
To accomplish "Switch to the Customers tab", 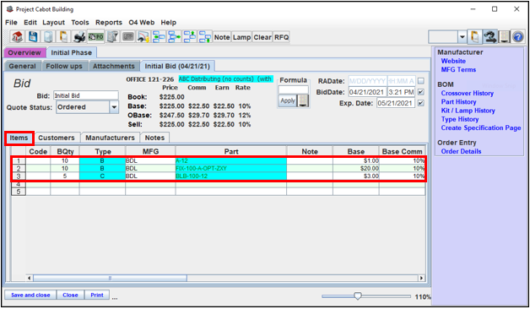I will pyautogui.click(x=56, y=138).
